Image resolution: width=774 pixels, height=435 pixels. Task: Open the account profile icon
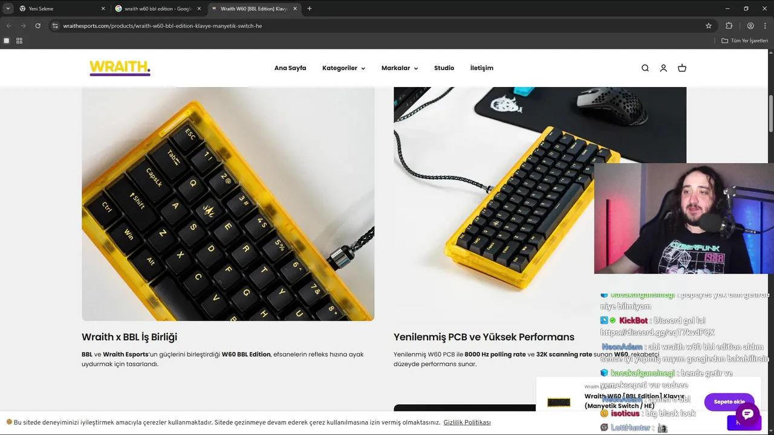tap(663, 68)
